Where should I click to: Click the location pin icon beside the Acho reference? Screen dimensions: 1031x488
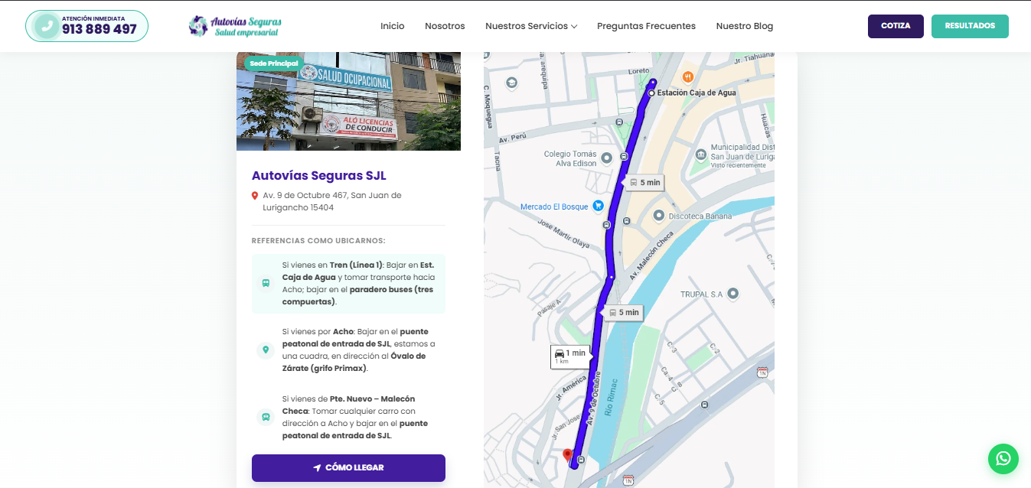266,350
